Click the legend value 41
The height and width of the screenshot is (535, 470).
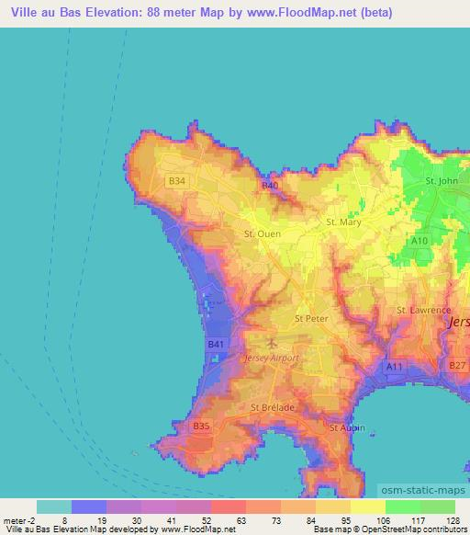coord(172,520)
